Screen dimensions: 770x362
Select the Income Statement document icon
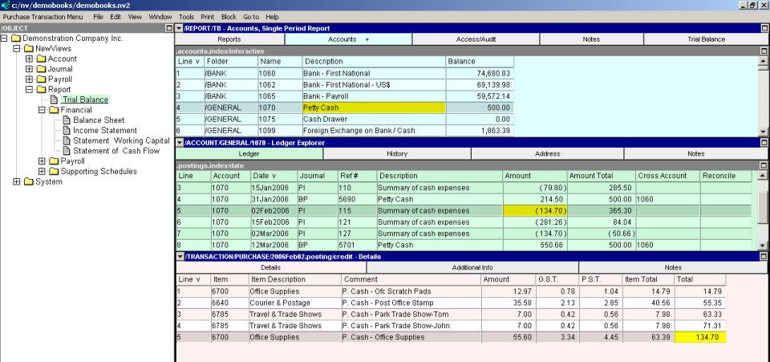67,130
